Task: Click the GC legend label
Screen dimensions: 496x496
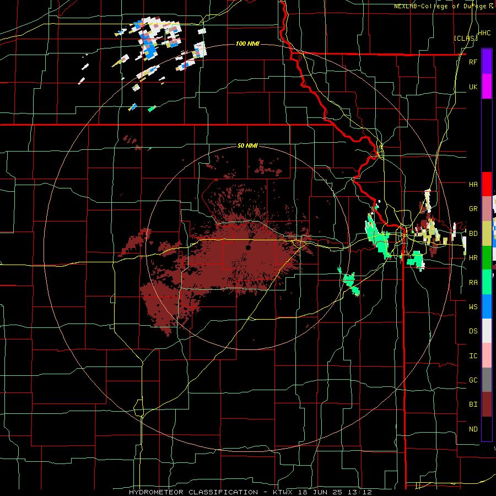Action: (473, 380)
